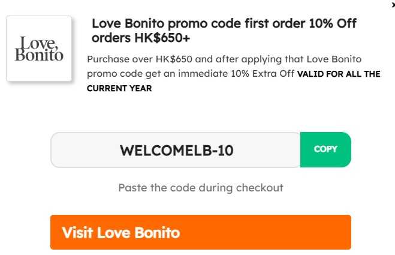Click the 'CURRENT YEAR' bold text
This screenshot has height=255, width=395.
point(119,89)
